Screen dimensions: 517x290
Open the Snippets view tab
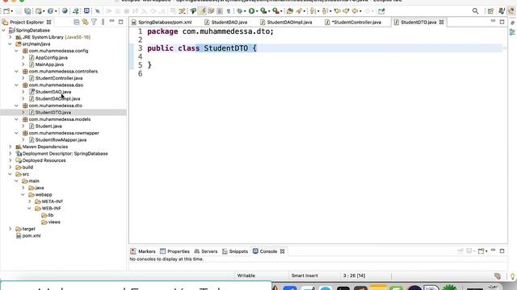235,251
